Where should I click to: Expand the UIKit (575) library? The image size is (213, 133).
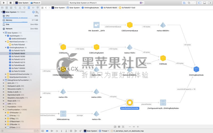point(3,104)
